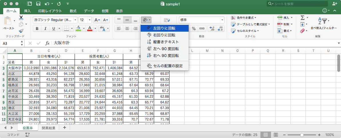Click the fill color paint bucket swatch
The width and height of the screenshot is (341, 138).
[x=79, y=29]
